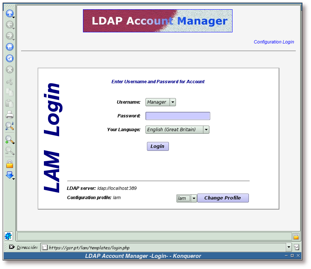
Task: Click the Stop loading icon
Action: [x=10, y=70]
